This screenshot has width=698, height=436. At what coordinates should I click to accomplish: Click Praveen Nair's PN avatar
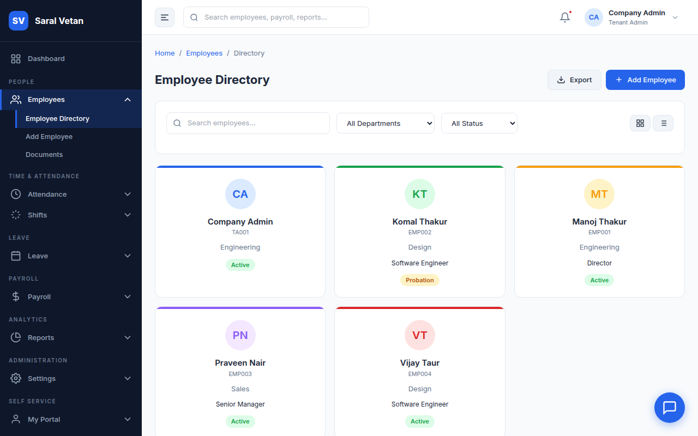tap(240, 335)
